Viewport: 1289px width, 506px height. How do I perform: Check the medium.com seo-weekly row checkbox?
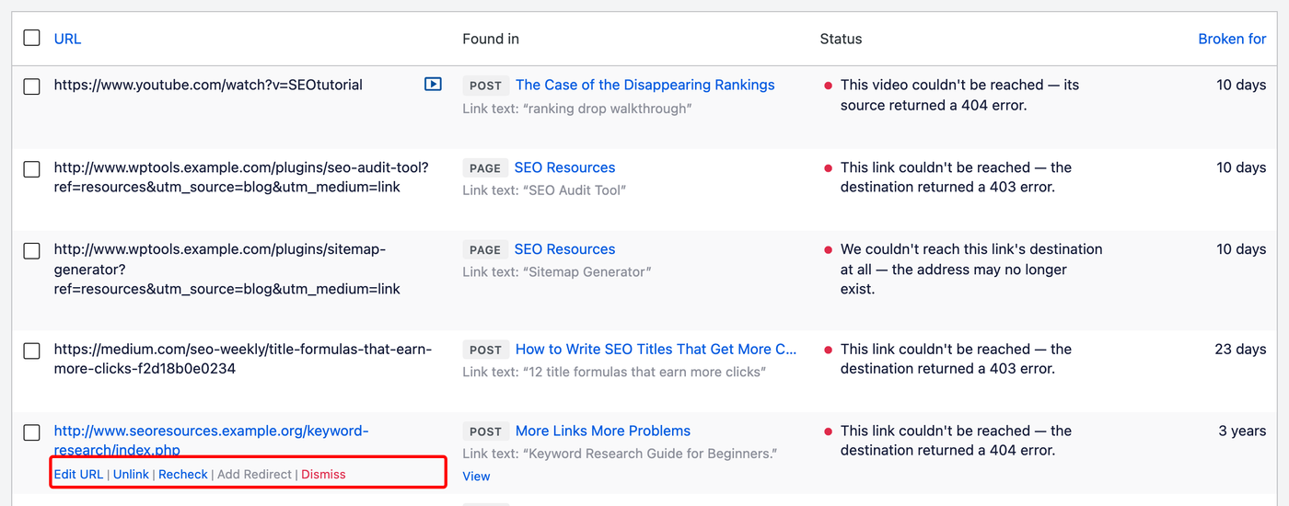(x=31, y=350)
